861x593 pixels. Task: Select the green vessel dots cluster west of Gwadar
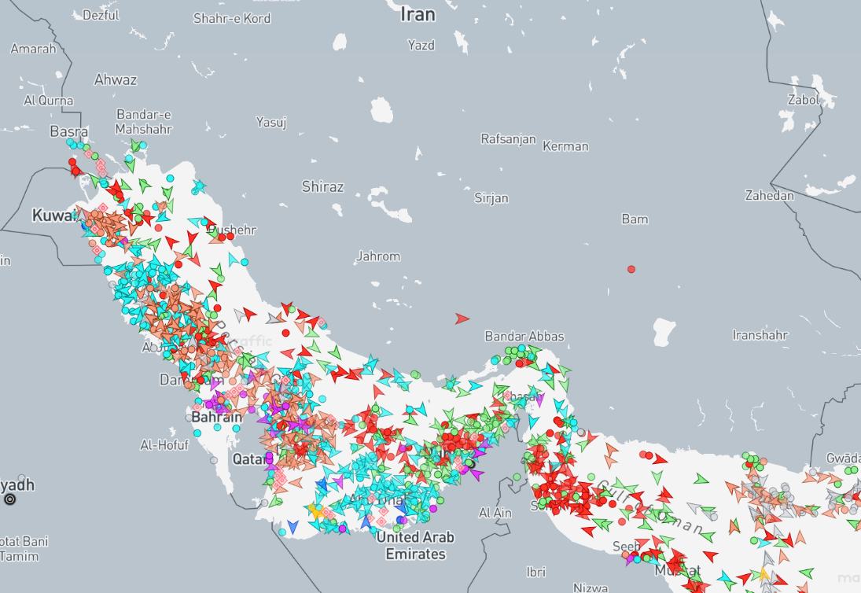751,459
